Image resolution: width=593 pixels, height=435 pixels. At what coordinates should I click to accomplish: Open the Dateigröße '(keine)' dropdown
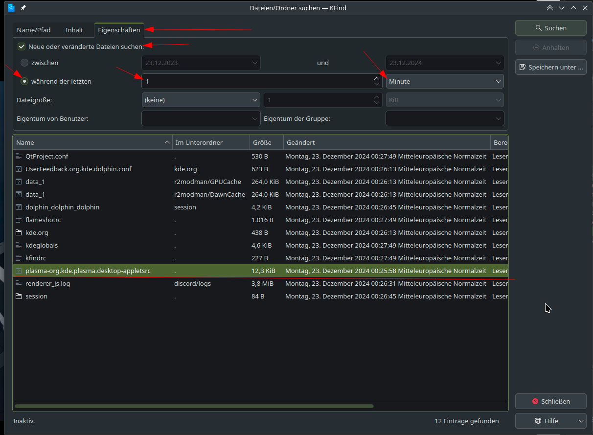click(201, 100)
